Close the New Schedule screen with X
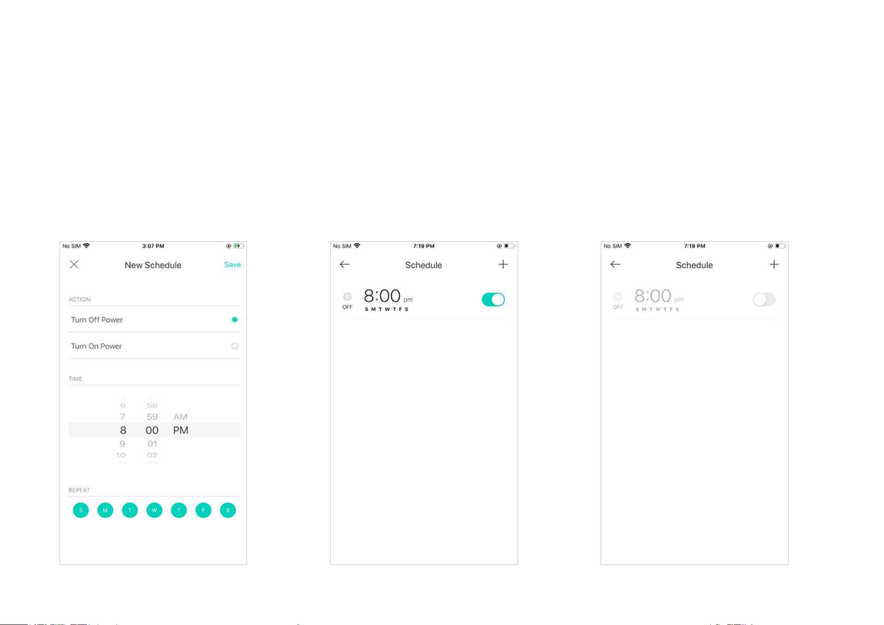 [74, 264]
